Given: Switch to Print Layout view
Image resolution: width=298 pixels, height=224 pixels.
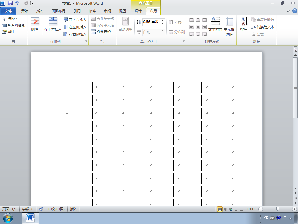Looking at the screenshot, I should [220, 209].
